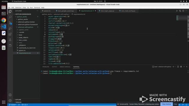This screenshot has height=106, width=189.
Task: Open Google Chrome from the dock
Action: (4, 20)
